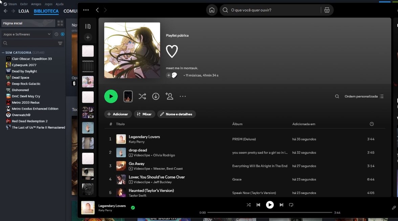398x221 pixels.
Task: Open Ajuda menu in Steam
Action: (60, 4)
